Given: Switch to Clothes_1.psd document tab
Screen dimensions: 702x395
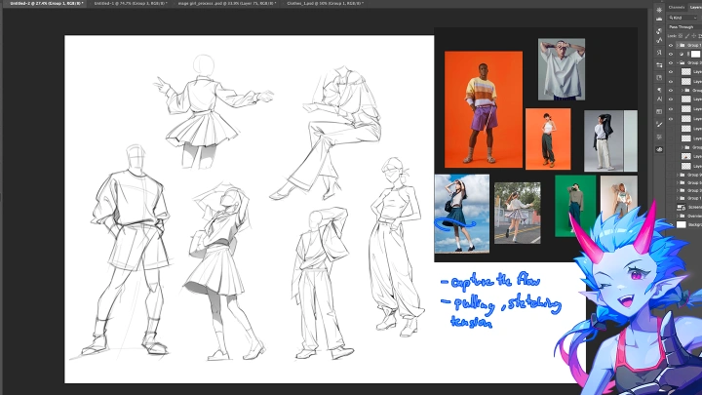Looking at the screenshot, I should (325, 3).
